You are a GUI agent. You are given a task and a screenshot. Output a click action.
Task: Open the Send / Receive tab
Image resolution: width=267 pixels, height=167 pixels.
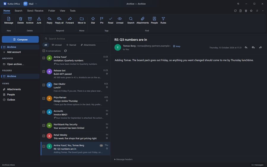click(35, 11)
